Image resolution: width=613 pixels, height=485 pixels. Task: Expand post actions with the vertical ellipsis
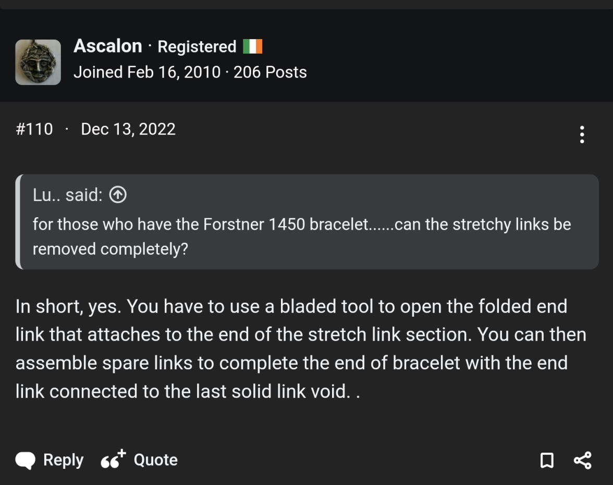coord(582,134)
